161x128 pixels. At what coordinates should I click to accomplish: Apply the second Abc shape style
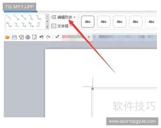pyautogui.click(x=104, y=22)
